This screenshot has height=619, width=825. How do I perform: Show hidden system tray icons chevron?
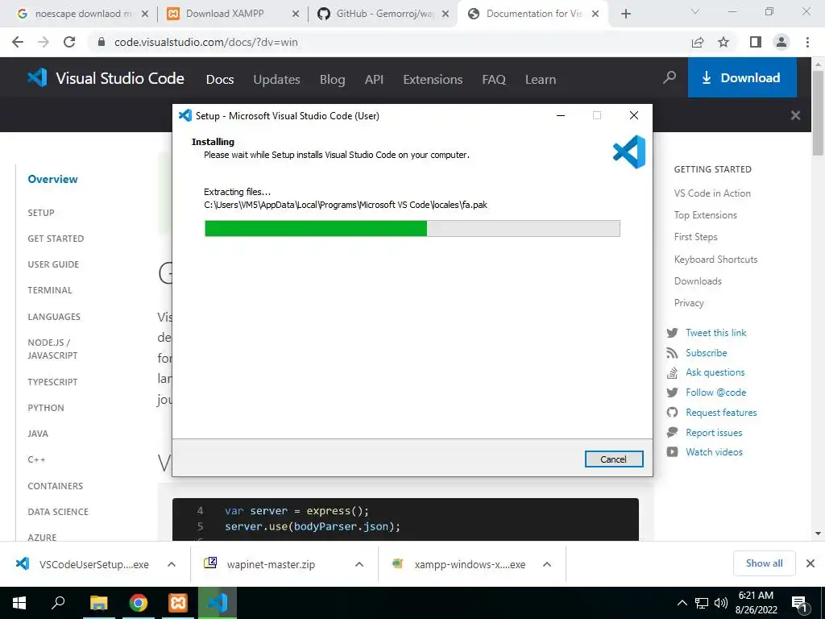pyautogui.click(x=682, y=603)
